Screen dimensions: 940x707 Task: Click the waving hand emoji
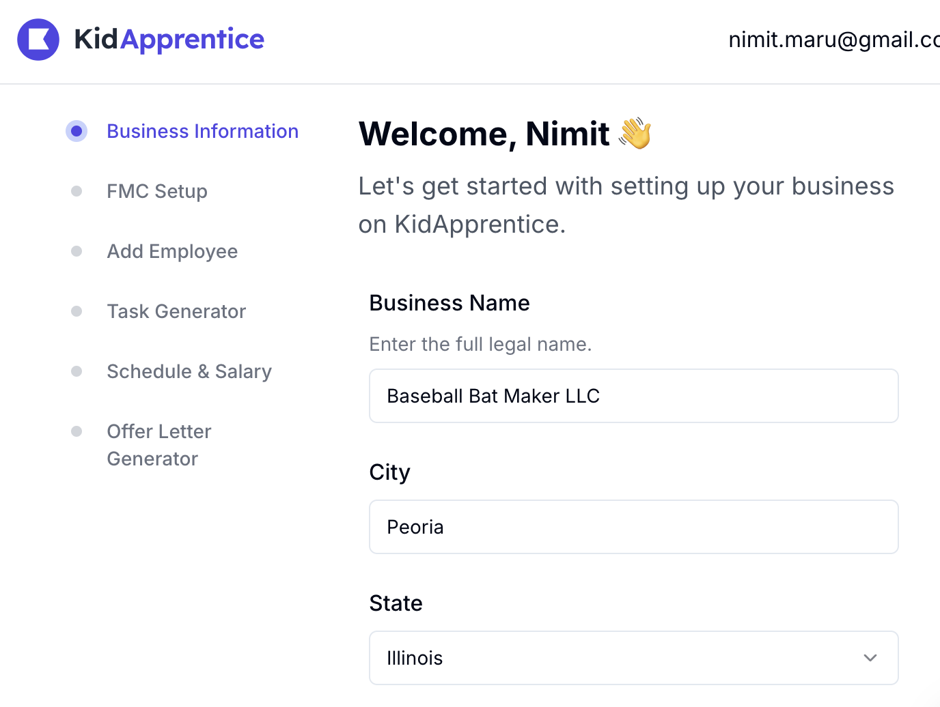coord(635,133)
